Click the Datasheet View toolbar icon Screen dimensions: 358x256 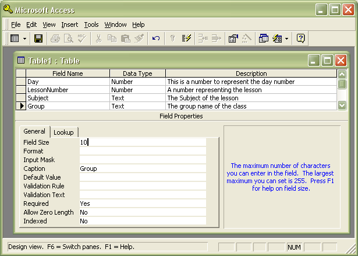point(15,38)
